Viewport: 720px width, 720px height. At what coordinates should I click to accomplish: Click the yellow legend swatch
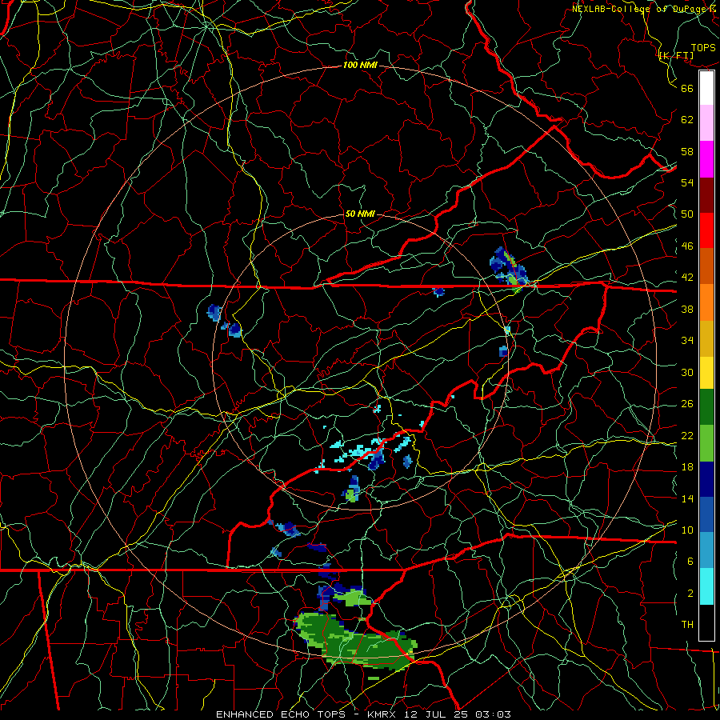(706, 372)
